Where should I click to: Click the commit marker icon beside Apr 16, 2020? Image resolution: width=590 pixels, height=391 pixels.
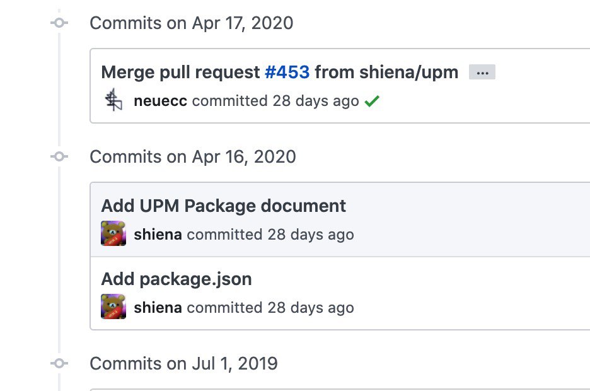(59, 156)
